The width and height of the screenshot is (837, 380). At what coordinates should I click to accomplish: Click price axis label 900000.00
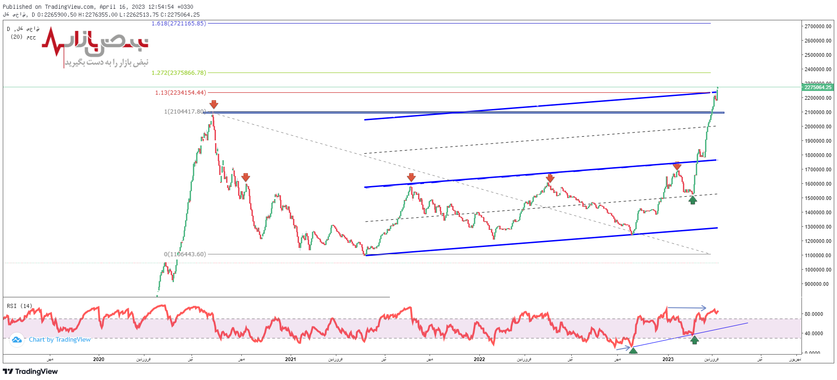(x=817, y=284)
